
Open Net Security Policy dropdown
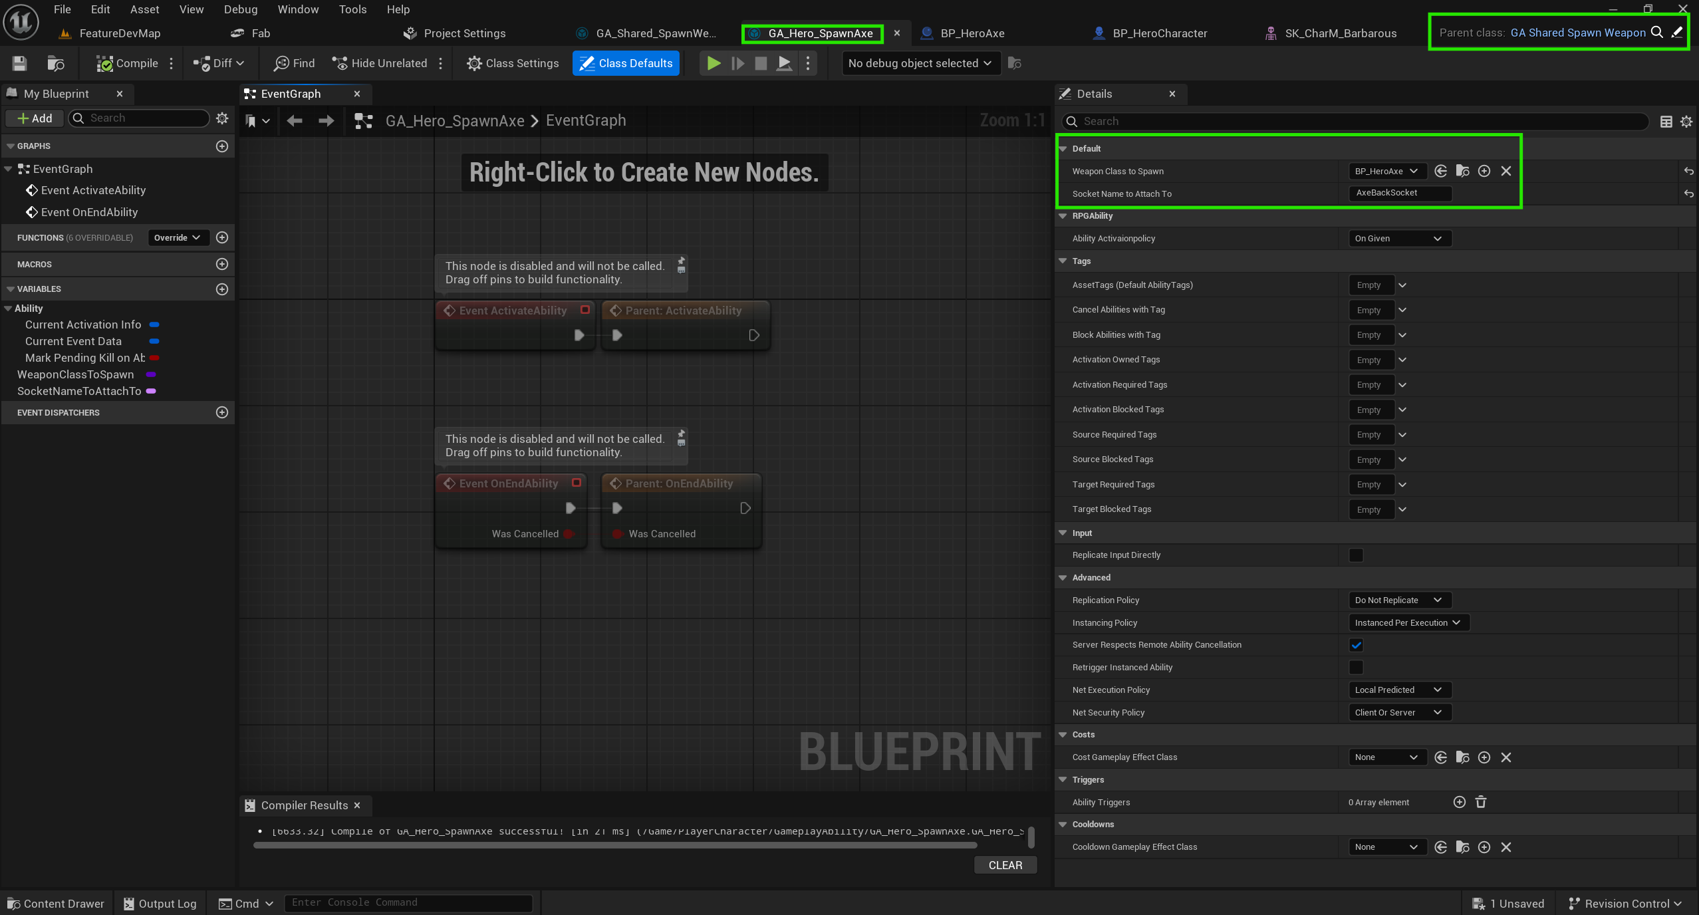point(1399,712)
